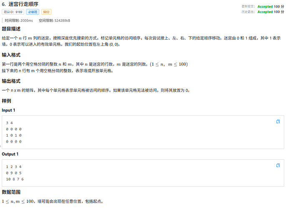The height and width of the screenshot is (209, 286).
Task: Click the memory limit 524288kB text
Action: [54, 20]
